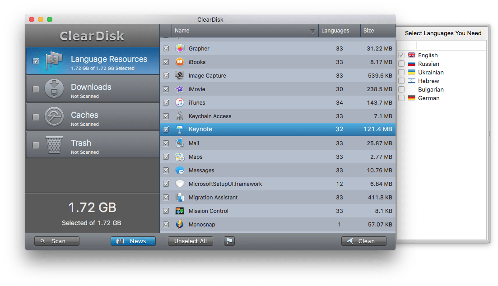The width and height of the screenshot is (498, 286).
Task: Click the iTunes app icon
Action: (x=180, y=102)
